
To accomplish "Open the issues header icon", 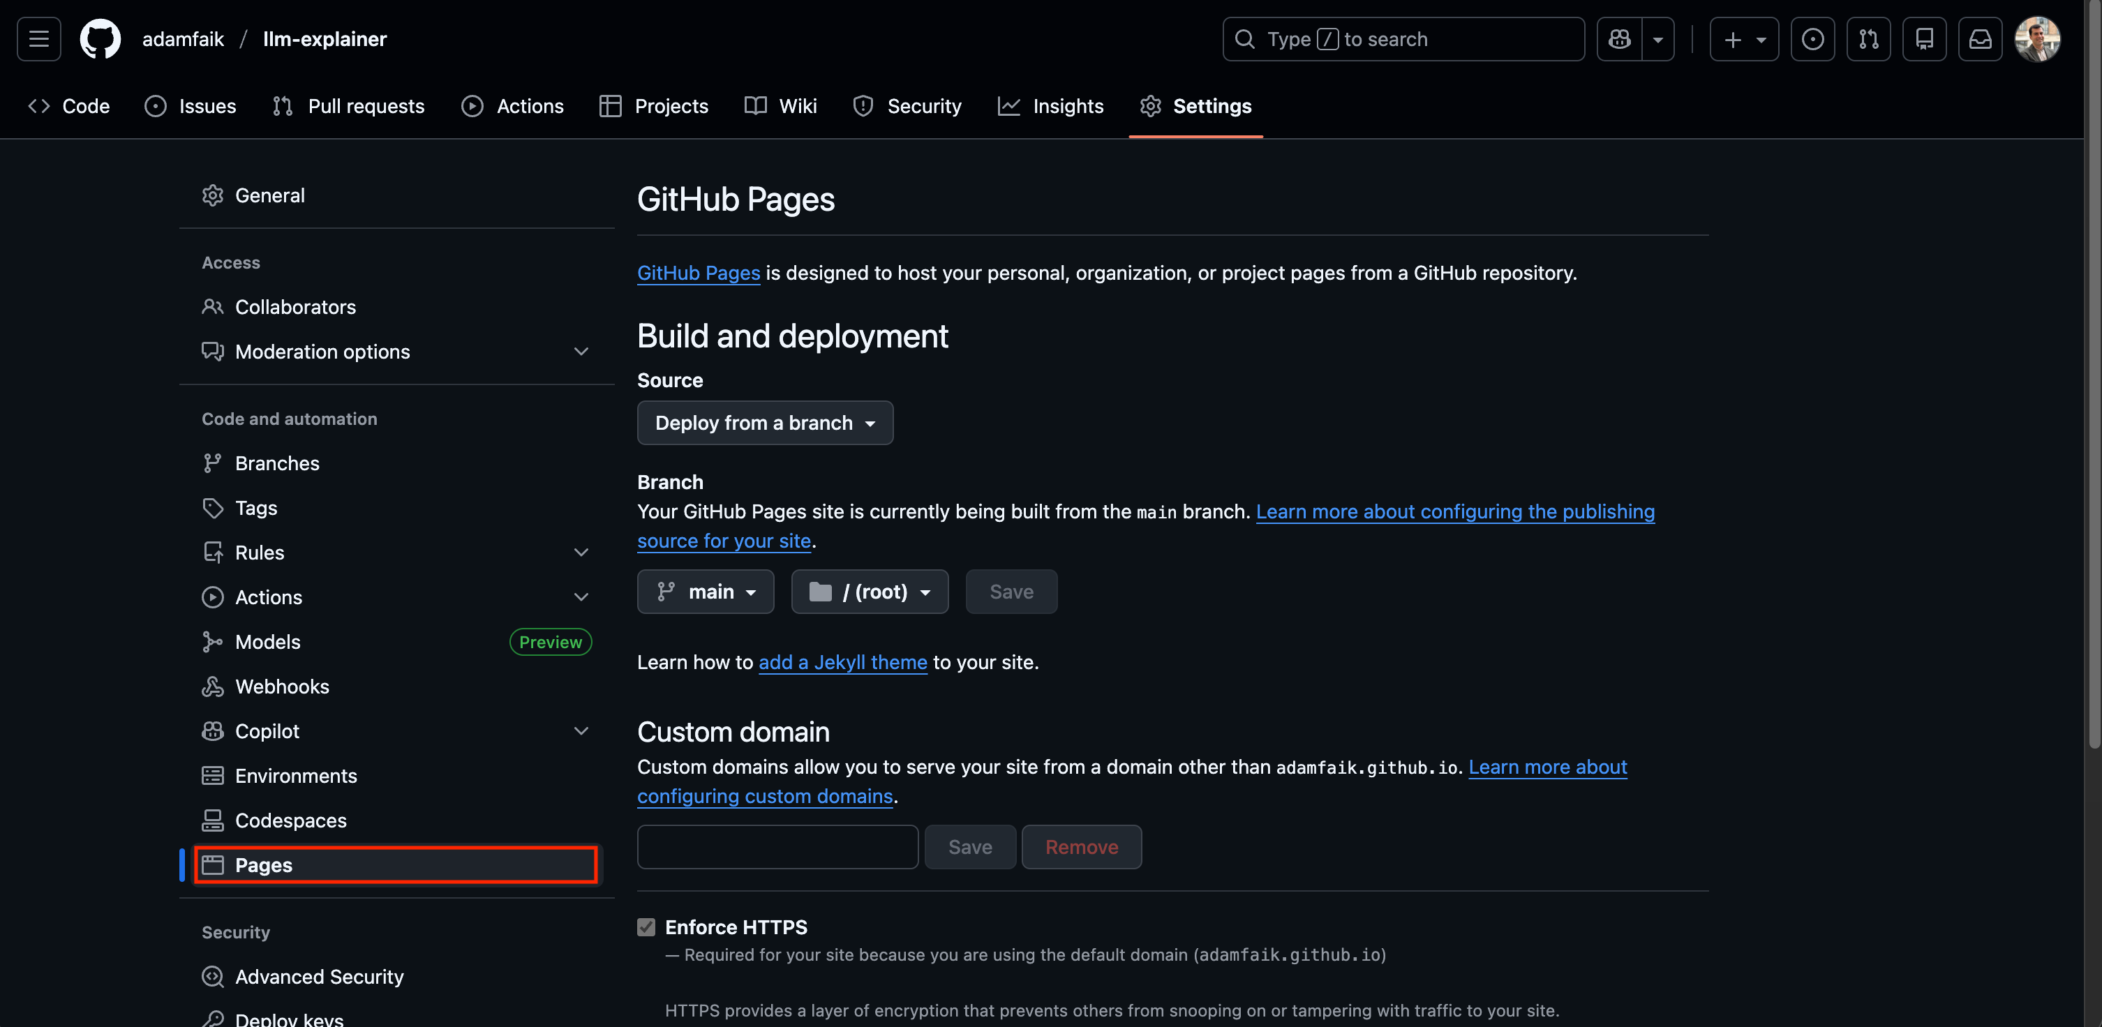I will click(1812, 38).
